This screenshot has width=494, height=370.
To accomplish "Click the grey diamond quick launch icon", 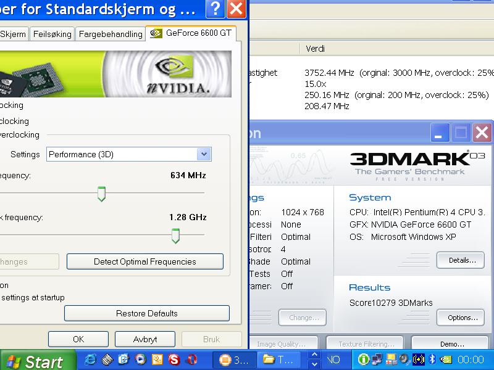I will point(107,360).
